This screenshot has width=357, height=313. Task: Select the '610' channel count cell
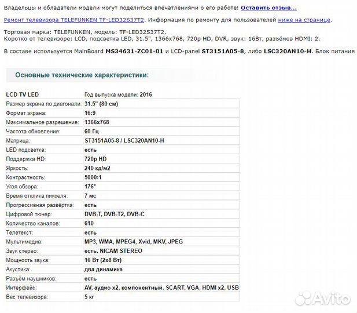click(89, 223)
